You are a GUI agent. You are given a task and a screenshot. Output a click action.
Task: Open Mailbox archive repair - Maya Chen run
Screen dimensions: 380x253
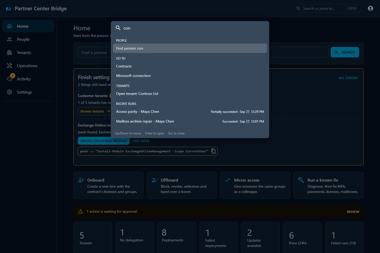[x=190, y=121]
